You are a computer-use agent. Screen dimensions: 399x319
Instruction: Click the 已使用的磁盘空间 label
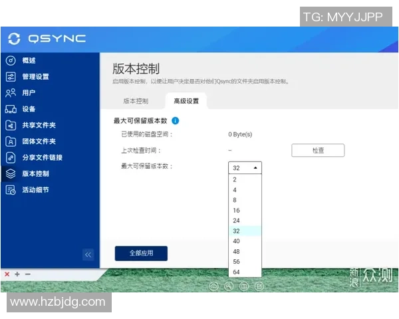pyautogui.click(x=147, y=134)
